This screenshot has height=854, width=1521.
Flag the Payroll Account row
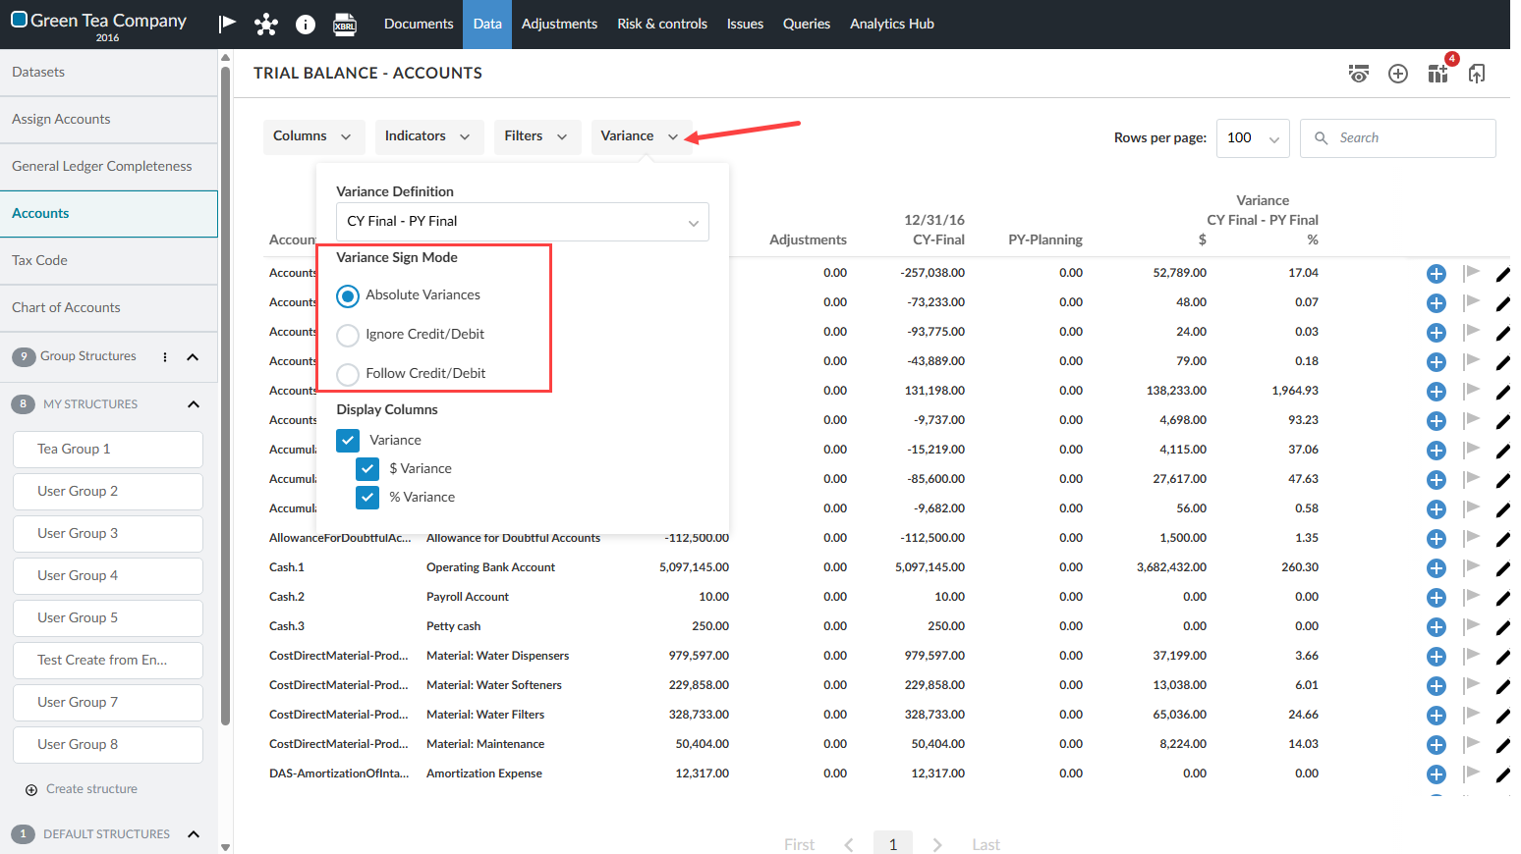point(1471,597)
